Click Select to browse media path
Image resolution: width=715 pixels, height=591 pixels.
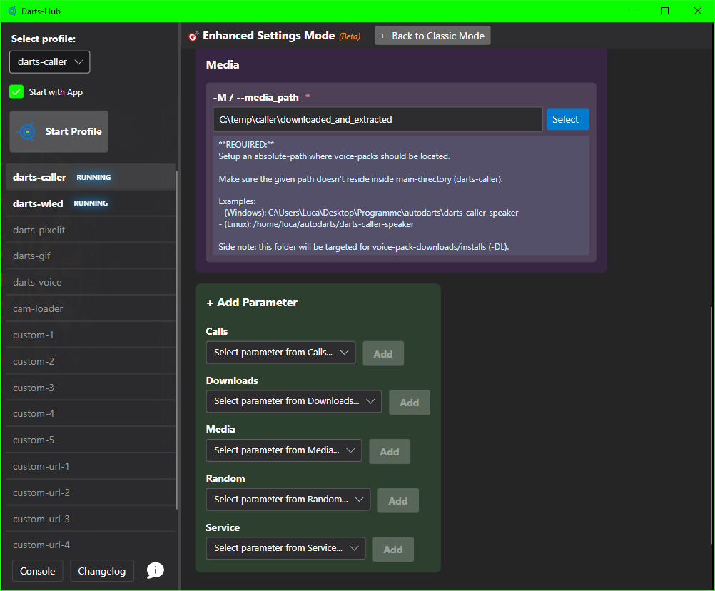tap(568, 119)
